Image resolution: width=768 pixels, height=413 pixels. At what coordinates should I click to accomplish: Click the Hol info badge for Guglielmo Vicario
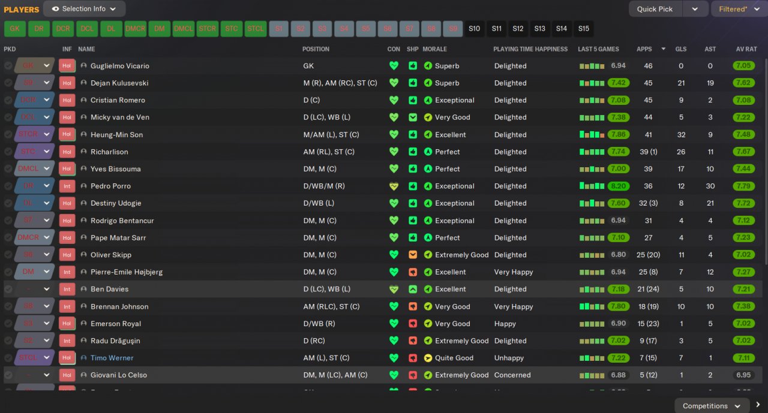tap(67, 66)
